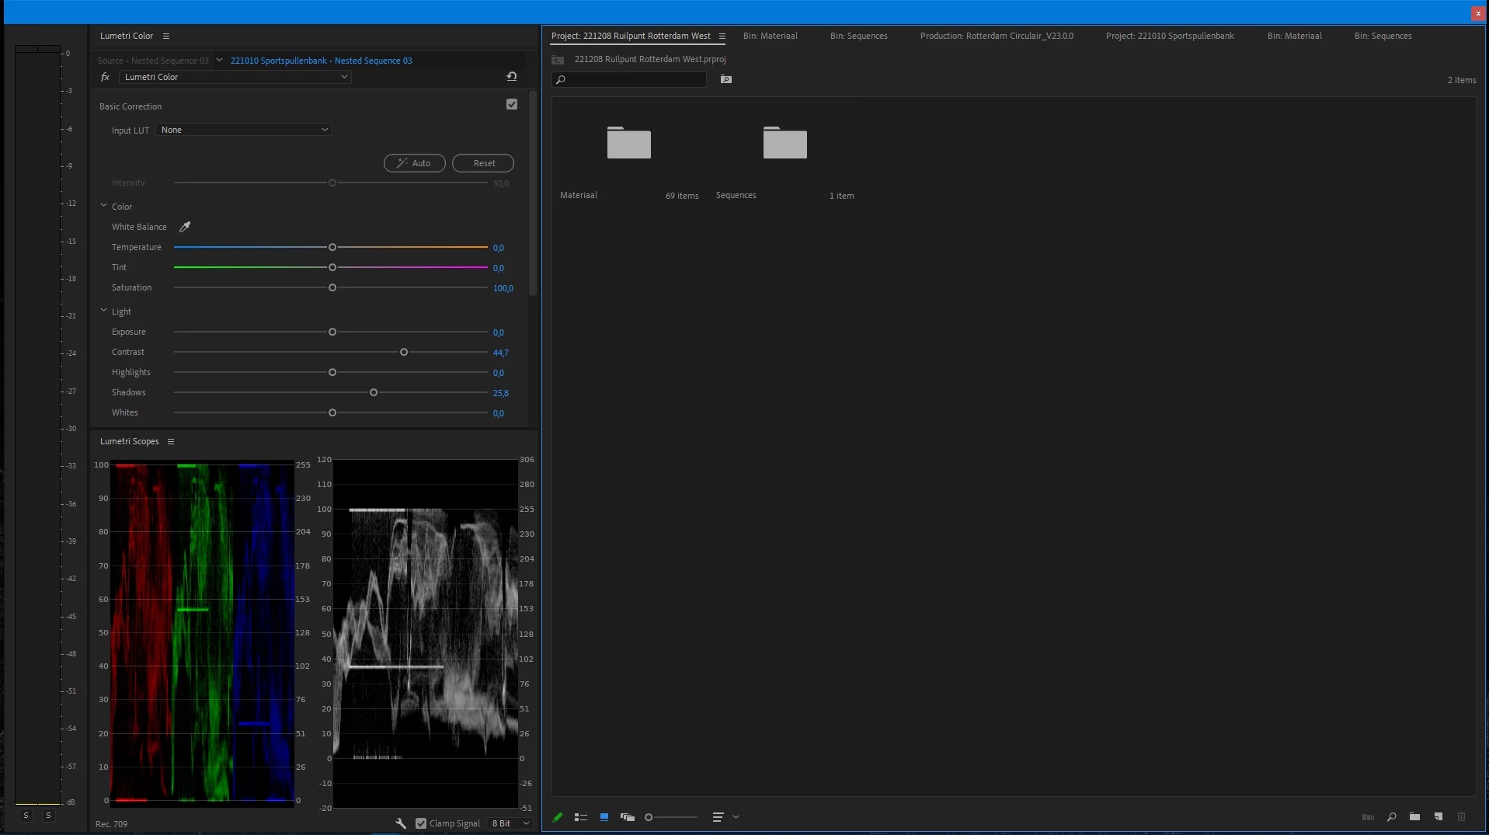The width and height of the screenshot is (1489, 835).
Task: Open the second Bin: Sequences tab
Action: point(1383,36)
